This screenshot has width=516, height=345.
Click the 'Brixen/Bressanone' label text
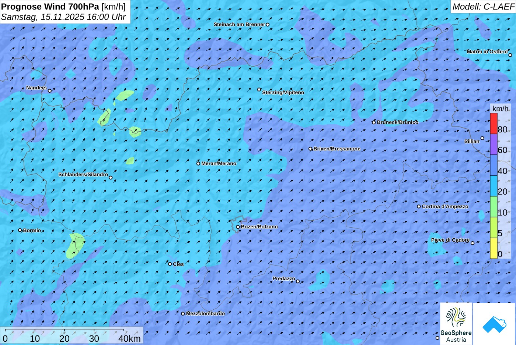click(x=337, y=149)
